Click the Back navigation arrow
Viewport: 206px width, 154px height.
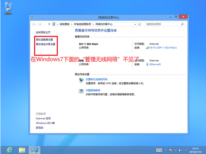34,24
